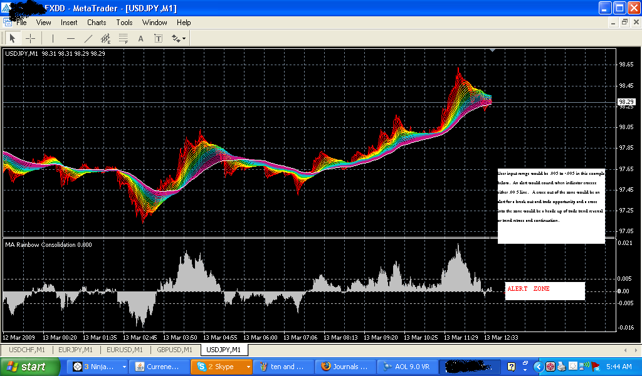Minimize the inner chart window
The image size is (642, 376).
click(x=613, y=23)
